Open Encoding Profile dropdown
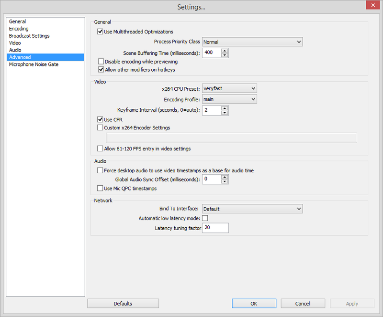Viewport: 383px width, 317px height. point(229,99)
